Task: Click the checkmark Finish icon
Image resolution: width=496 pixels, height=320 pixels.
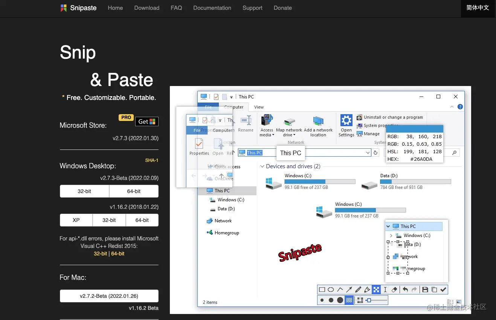Action: [443, 290]
